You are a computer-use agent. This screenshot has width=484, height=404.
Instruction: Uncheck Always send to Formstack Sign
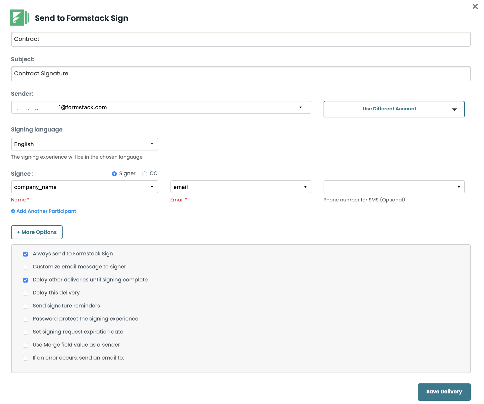25,254
